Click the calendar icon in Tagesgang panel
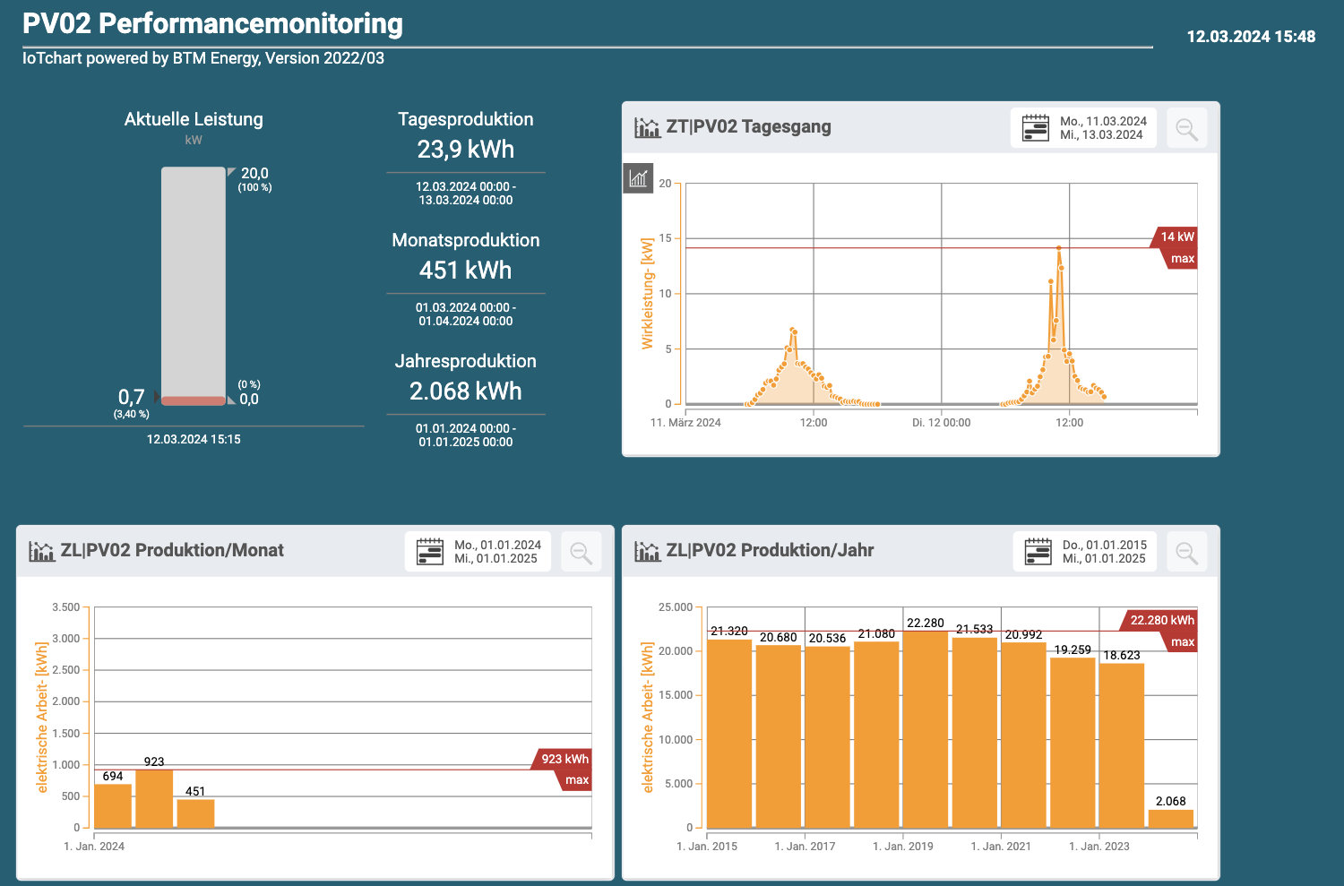1344x886 pixels. [1035, 128]
